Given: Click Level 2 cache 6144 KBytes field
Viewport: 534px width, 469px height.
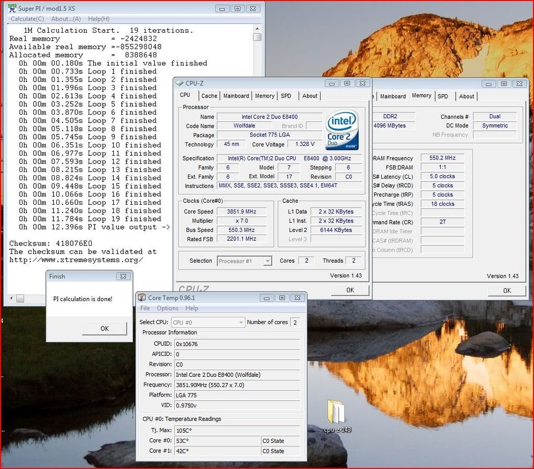Looking at the screenshot, I should click(336, 230).
